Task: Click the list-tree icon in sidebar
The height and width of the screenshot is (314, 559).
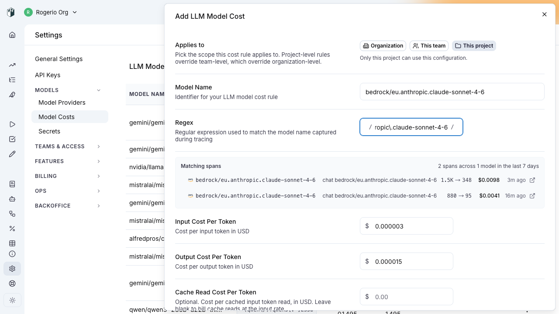Action: [12, 80]
